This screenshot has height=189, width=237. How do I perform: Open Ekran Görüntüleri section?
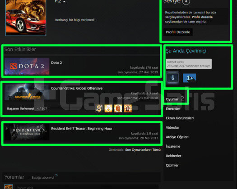pos(180,118)
